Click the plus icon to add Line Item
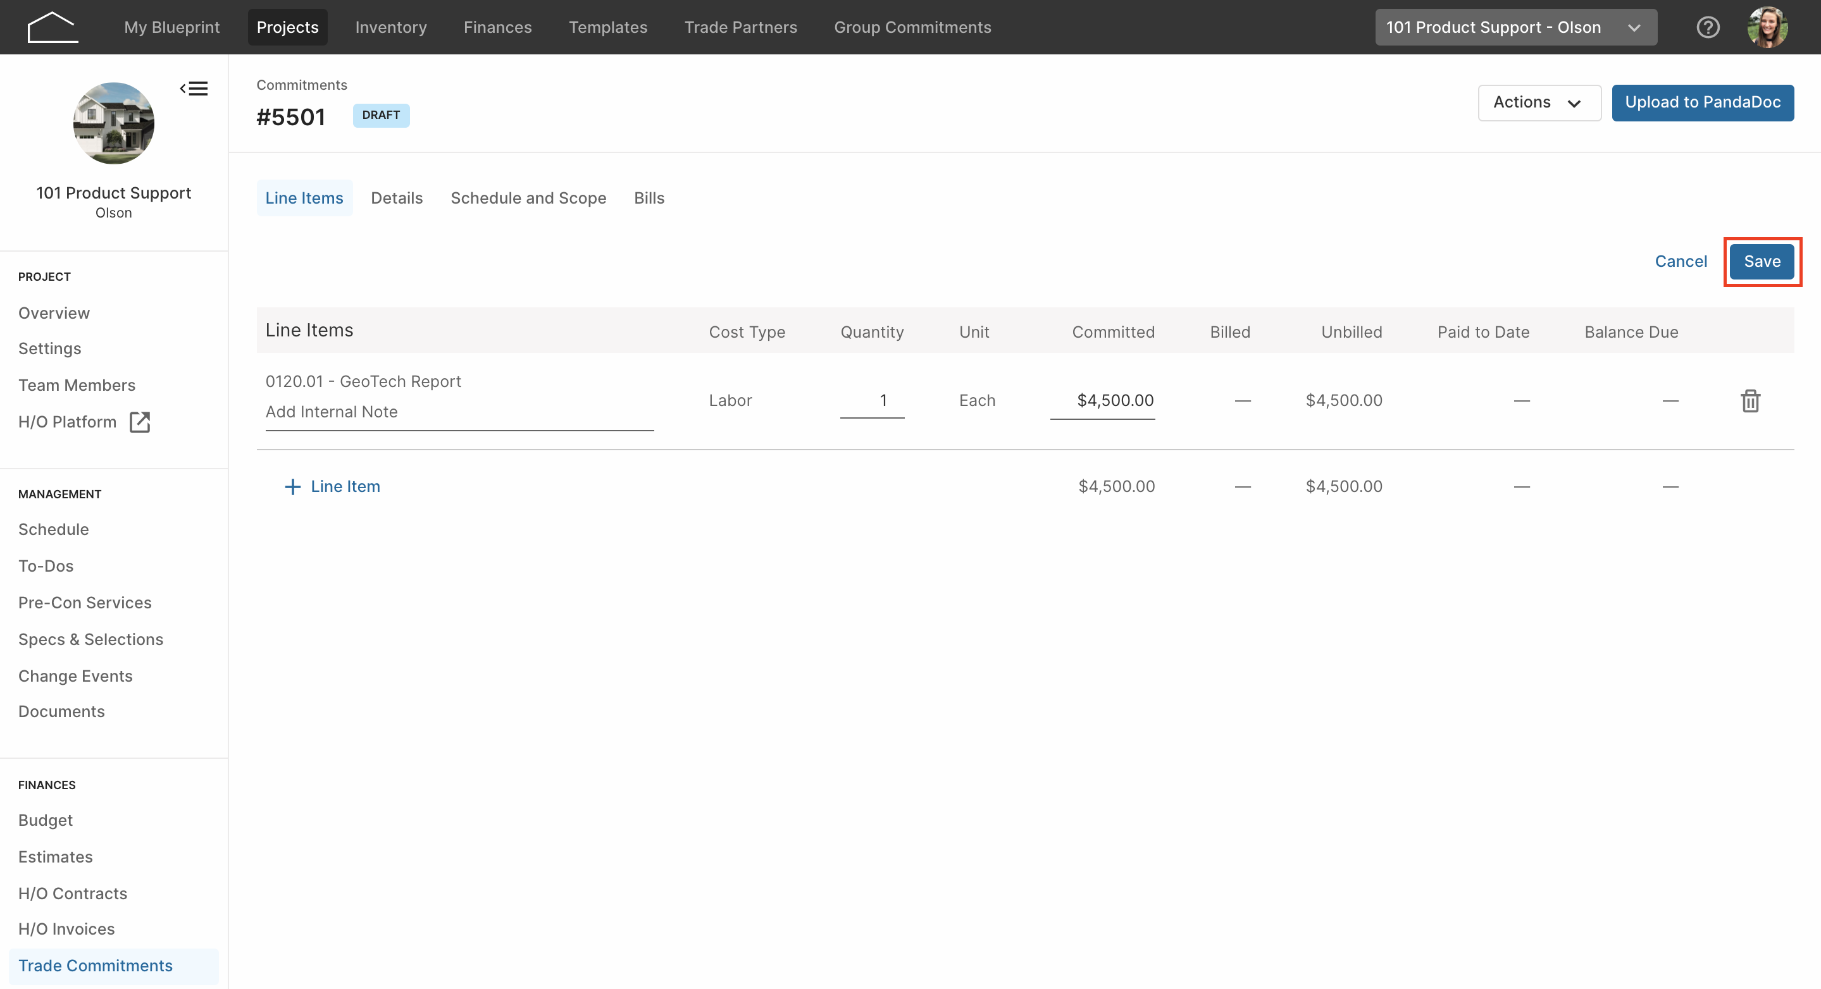 [292, 487]
